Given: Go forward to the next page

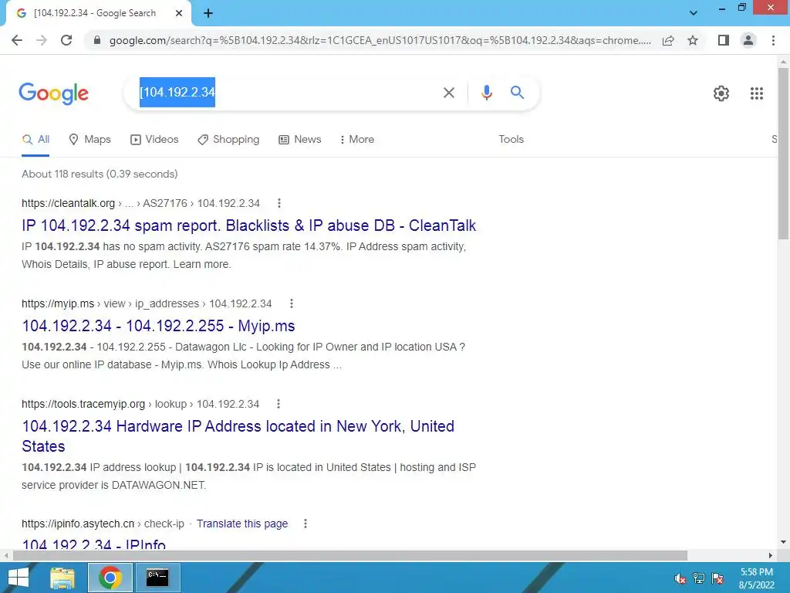Looking at the screenshot, I should [x=42, y=40].
